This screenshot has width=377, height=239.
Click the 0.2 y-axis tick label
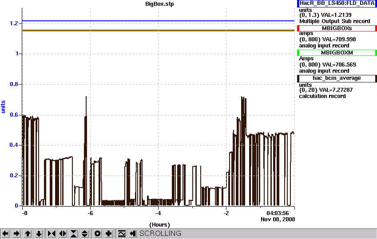click(x=14, y=176)
